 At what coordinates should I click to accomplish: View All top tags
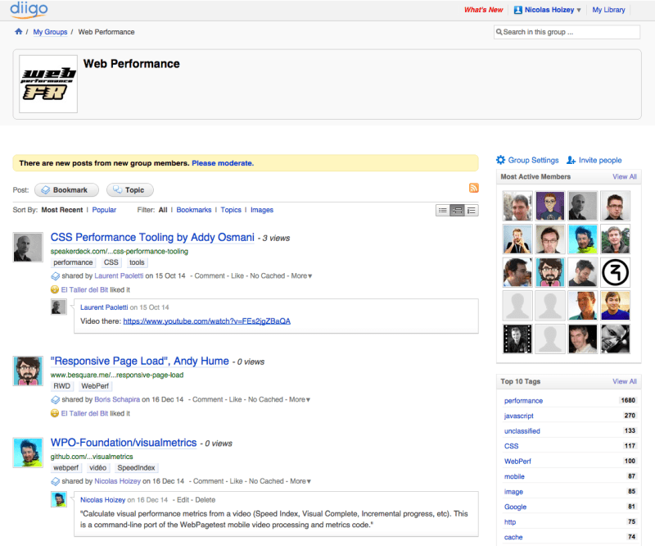(x=625, y=381)
